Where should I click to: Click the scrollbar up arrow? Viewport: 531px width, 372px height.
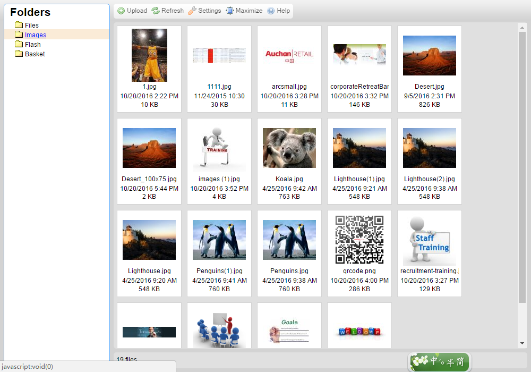[x=522, y=28]
